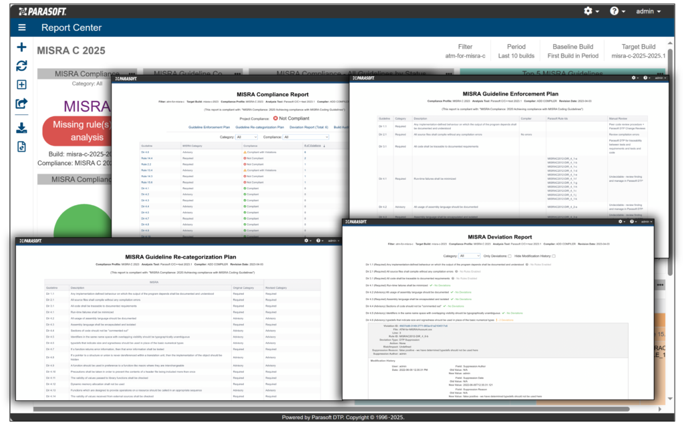Click the MISRA Deviation Report heading
Image resolution: width=684 pixels, height=425 pixels.
(500, 237)
